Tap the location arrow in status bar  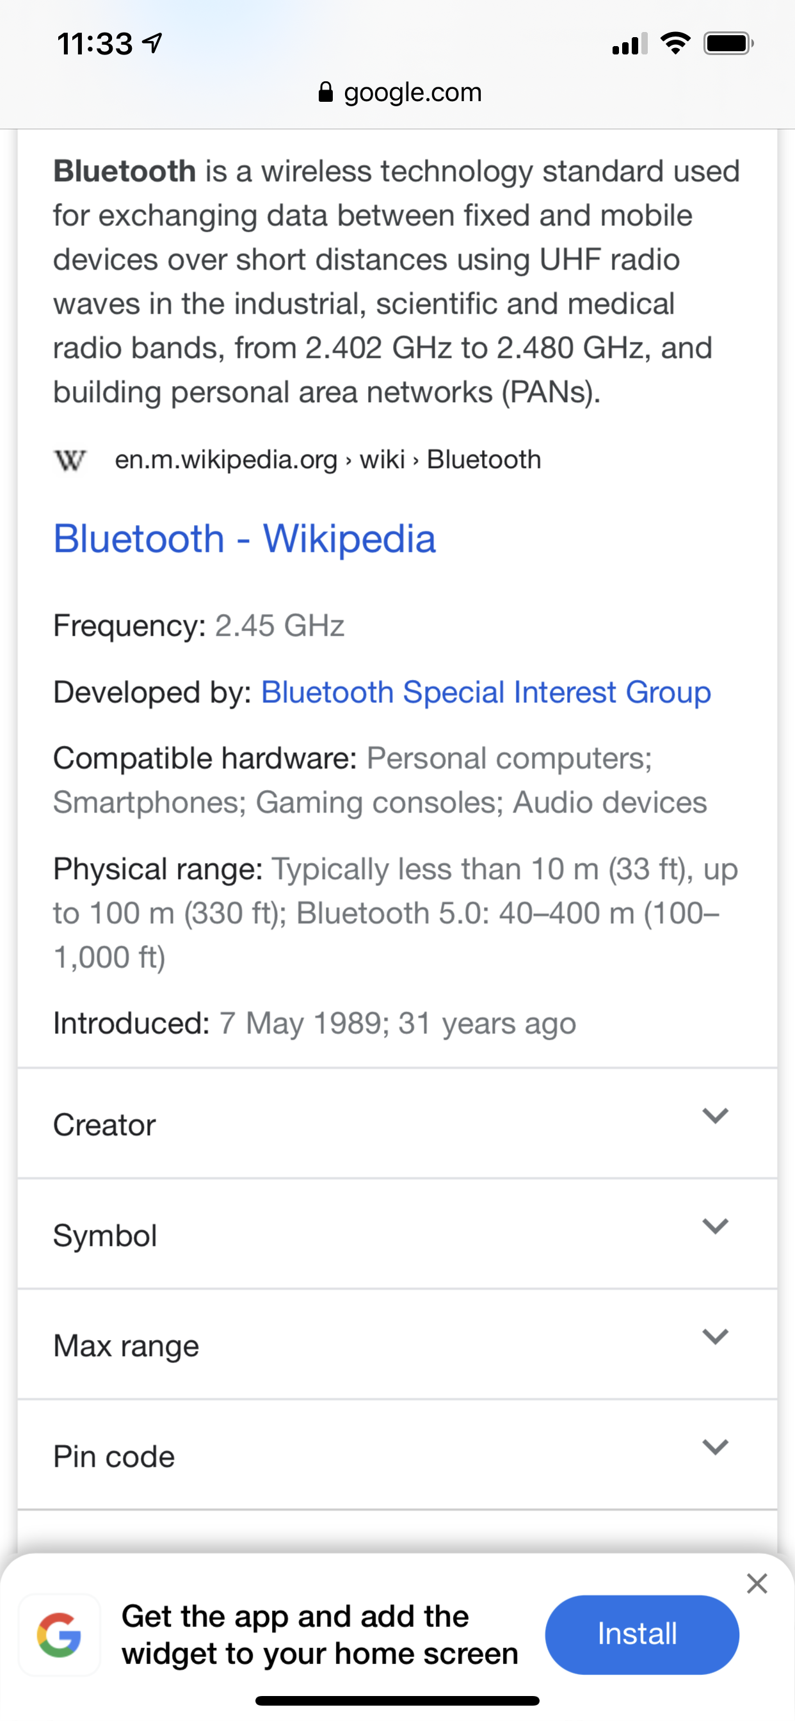[x=153, y=44]
